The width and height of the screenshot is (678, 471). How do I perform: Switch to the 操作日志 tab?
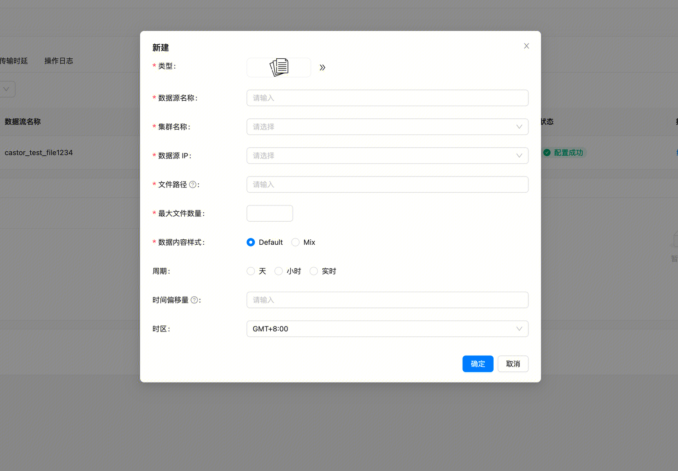(59, 61)
